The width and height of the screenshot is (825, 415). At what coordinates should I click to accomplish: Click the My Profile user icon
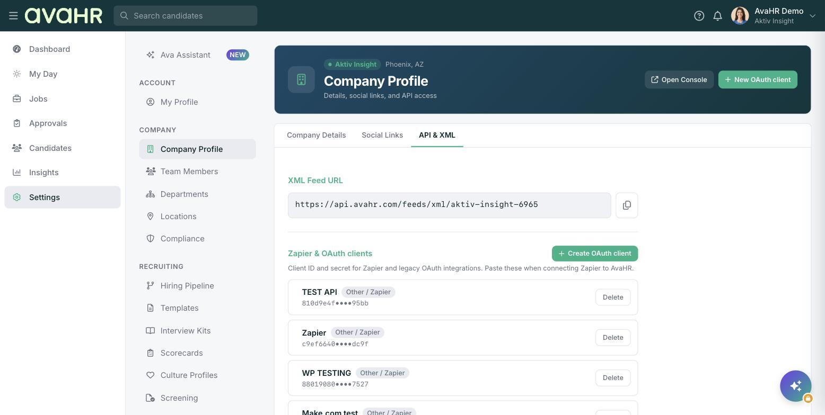(151, 102)
